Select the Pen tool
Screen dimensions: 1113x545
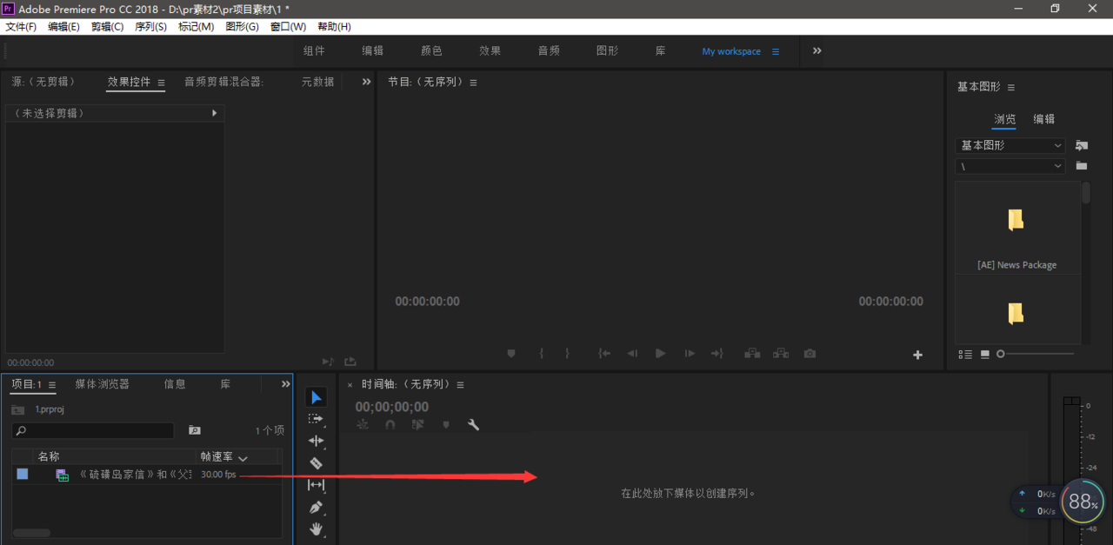[x=316, y=507]
